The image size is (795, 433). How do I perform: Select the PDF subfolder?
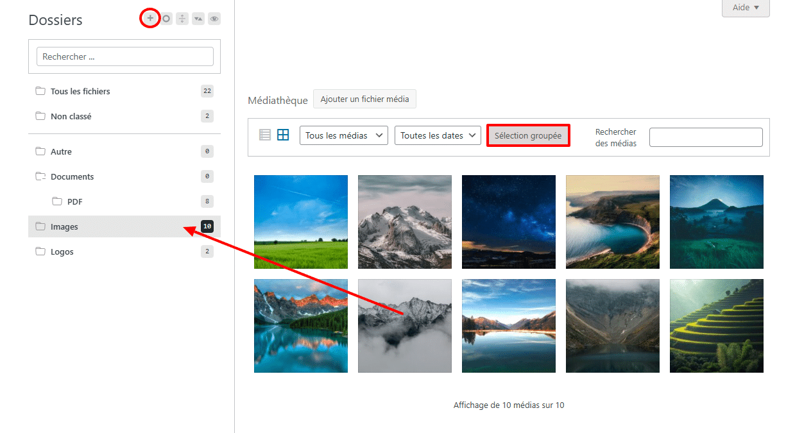pos(74,201)
